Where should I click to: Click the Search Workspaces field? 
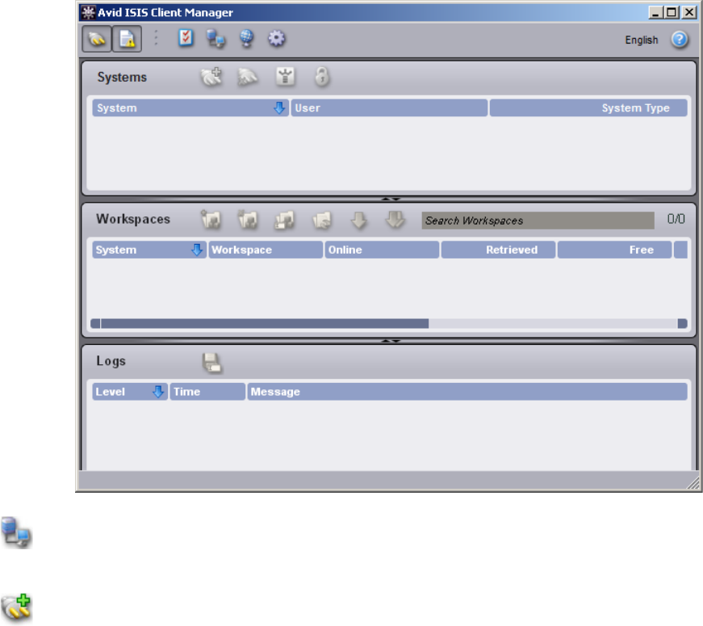pyautogui.click(x=538, y=221)
